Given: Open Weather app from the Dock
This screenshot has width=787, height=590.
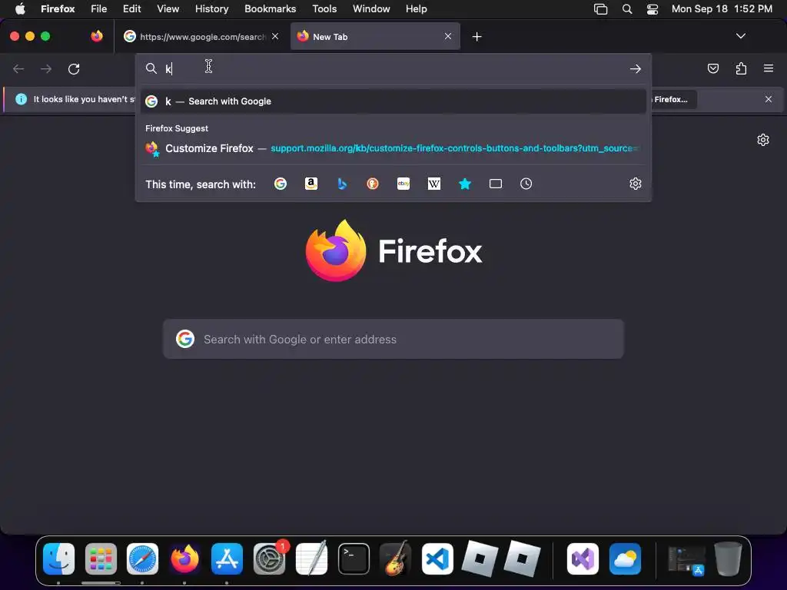Looking at the screenshot, I should [x=625, y=559].
